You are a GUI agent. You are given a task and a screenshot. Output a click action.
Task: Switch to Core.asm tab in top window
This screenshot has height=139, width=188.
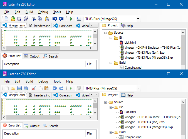tap(63, 26)
